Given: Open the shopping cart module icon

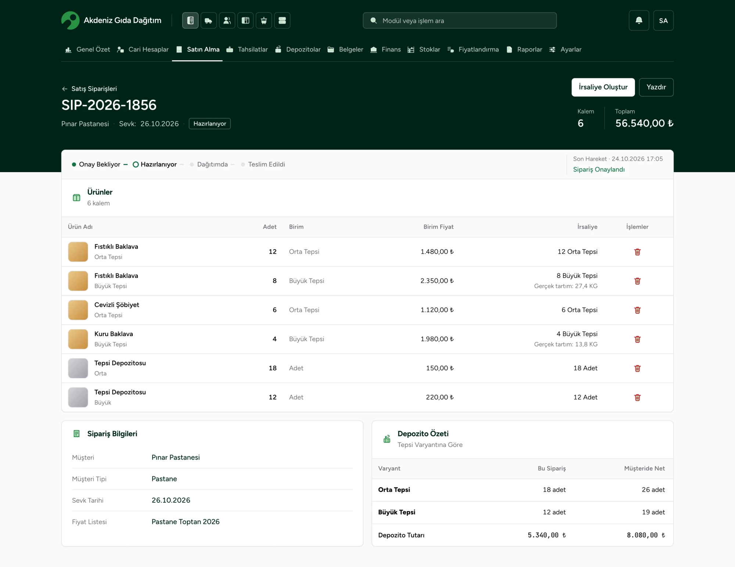Looking at the screenshot, I should point(264,21).
